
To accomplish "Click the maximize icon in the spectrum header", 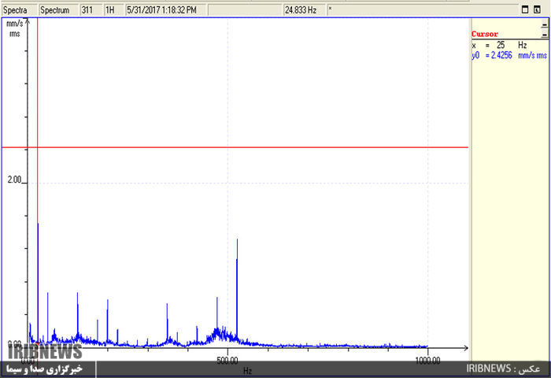I will [x=526, y=10].
